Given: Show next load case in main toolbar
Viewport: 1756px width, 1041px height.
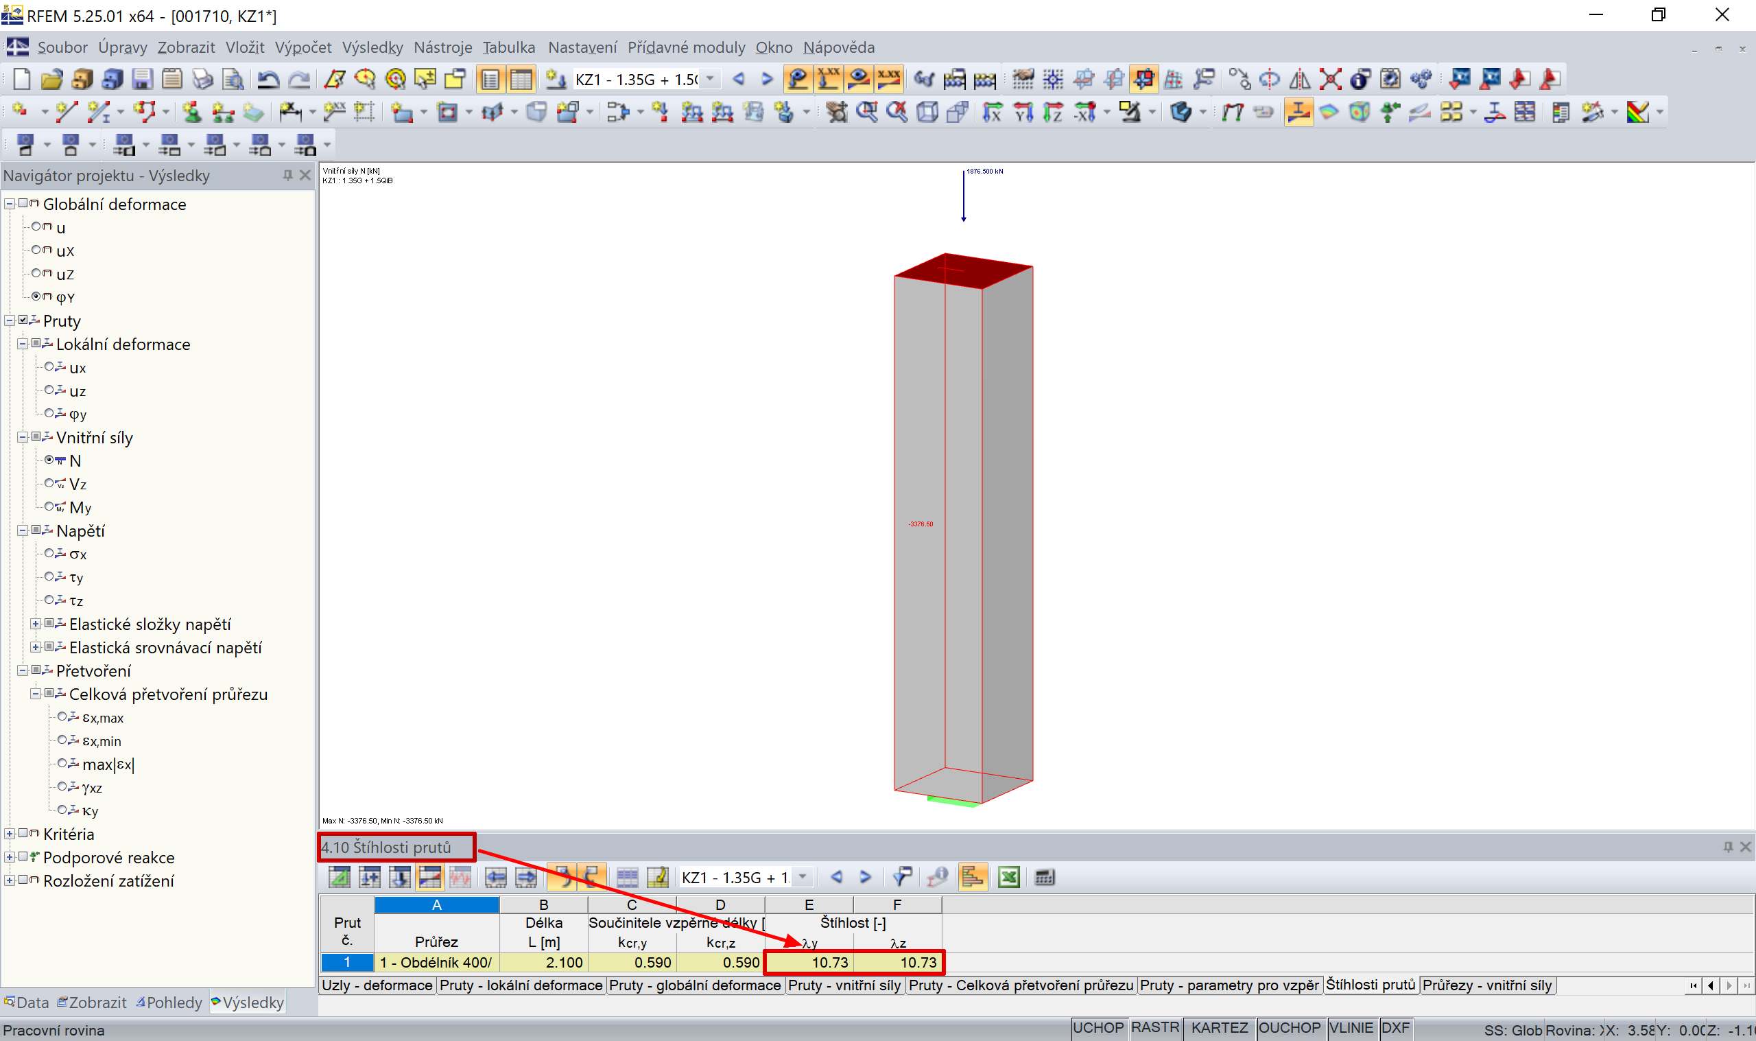Looking at the screenshot, I should point(768,78).
